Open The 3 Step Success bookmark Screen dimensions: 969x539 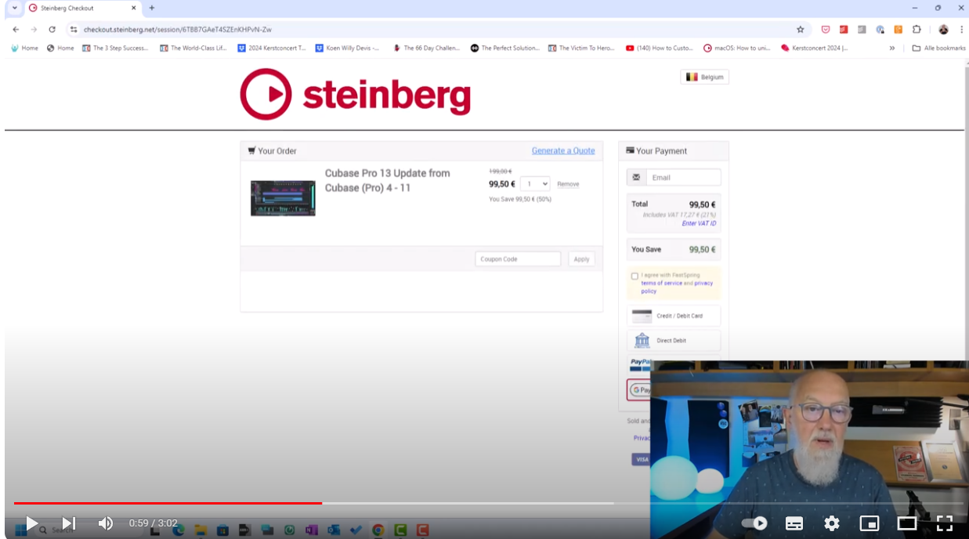click(115, 48)
